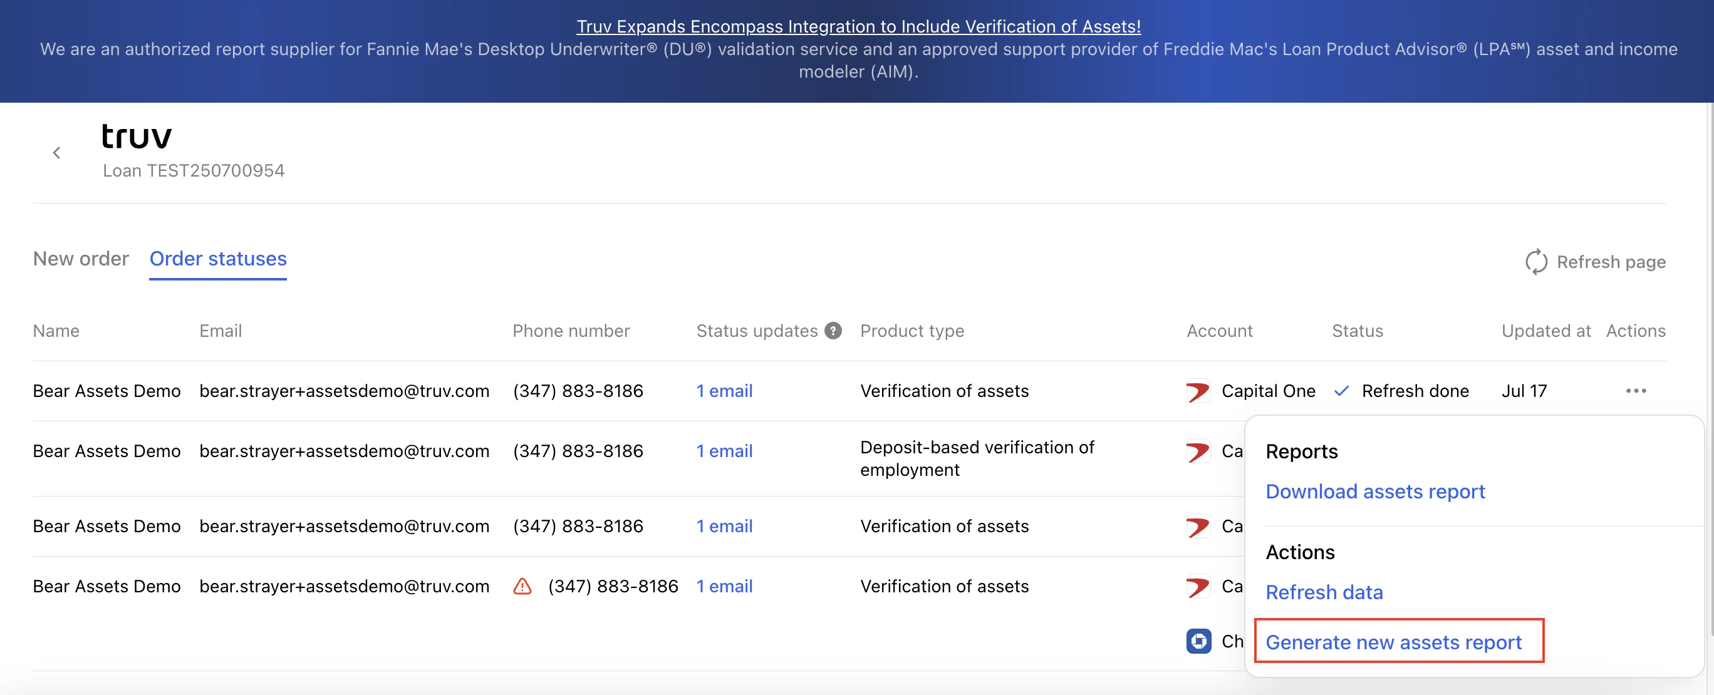Click the blue checkmark beside Refresh done
1714x695 pixels.
point(1341,391)
